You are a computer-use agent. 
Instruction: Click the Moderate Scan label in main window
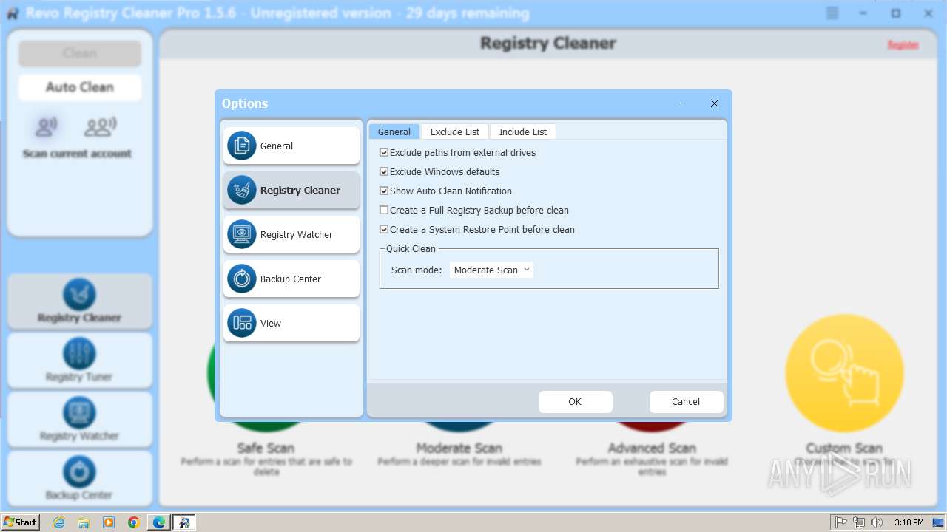coord(459,448)
